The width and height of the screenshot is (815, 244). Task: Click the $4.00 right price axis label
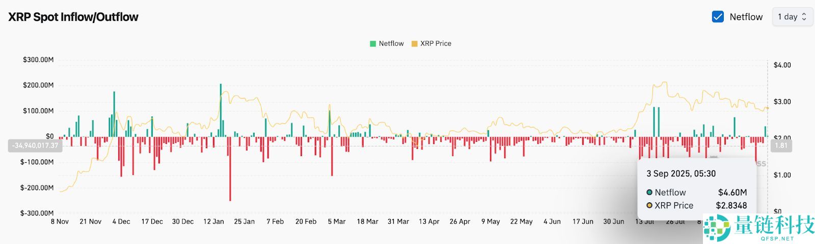point(782,65)
